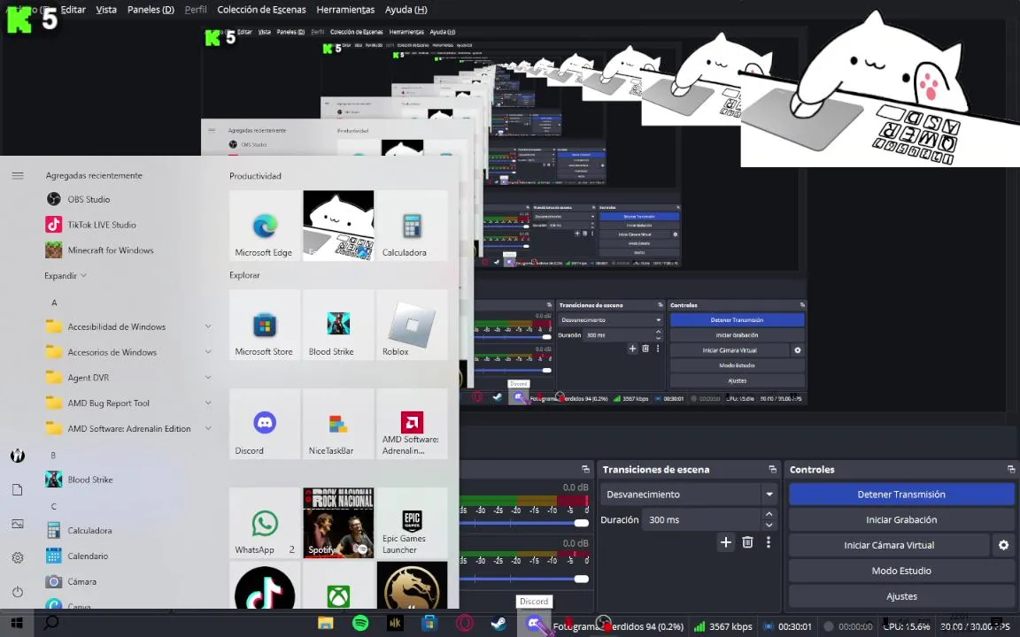Expand the Accesibilidad de Windows folder

pos(208,326)
